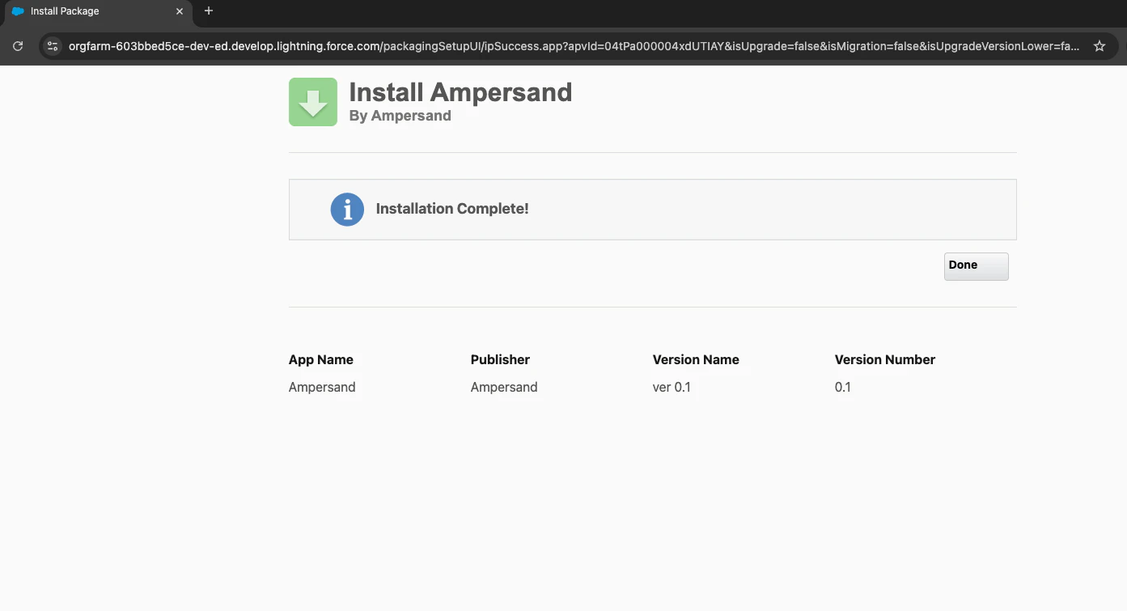The height and width of the screenshot is (611, 1127).
Task: Open a new browser tab
Action: pyautogui.click(x=209, y=11)
